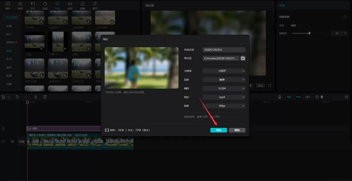Select 基础 basic category
The width and height of the screenshot is (352, 181).
coord(9,51)
